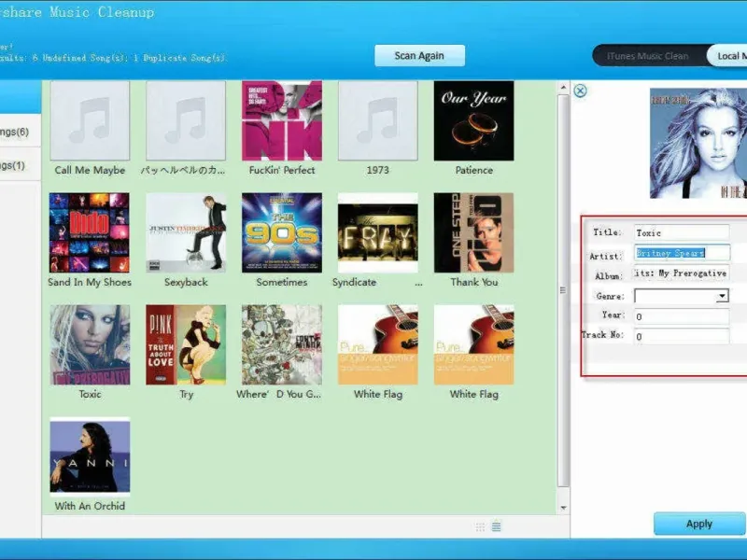
Task: Click the Scan Again button
Action: pos(419,56)
